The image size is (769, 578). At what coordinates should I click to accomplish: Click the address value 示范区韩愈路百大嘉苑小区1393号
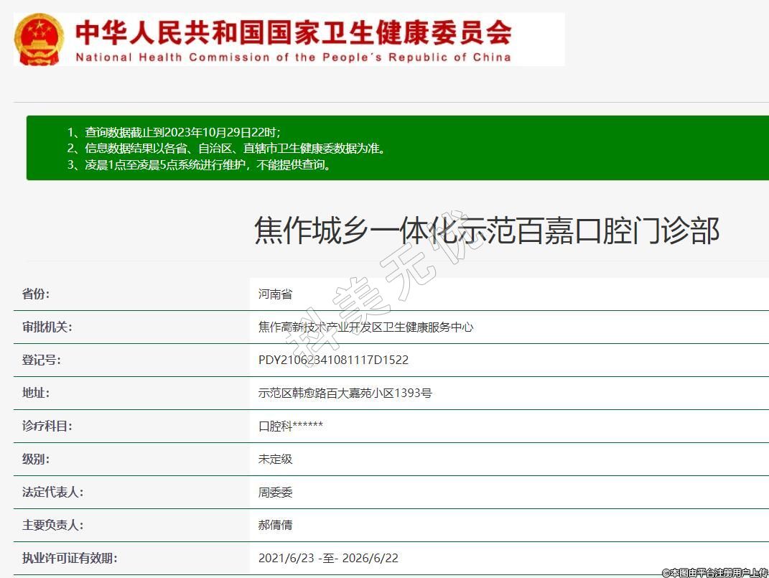click(x=345, y=393)
